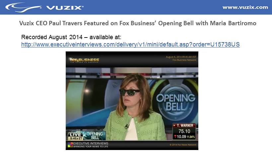
Task: Click the LIVE 9:46 ET badge
Action: click(x=75, y=136)
